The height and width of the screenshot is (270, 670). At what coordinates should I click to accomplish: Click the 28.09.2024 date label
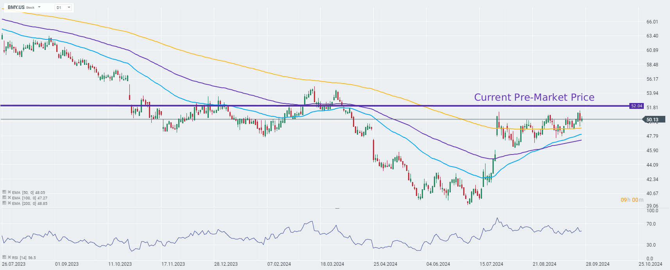pyautogui.click(x=598, y=264)
